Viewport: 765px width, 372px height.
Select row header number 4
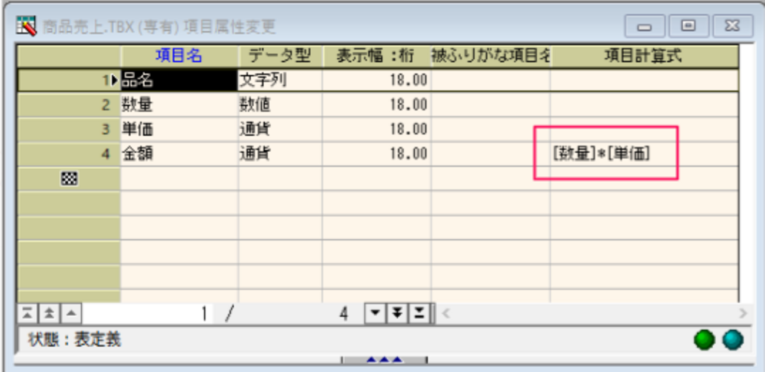[x=69, y=154]
